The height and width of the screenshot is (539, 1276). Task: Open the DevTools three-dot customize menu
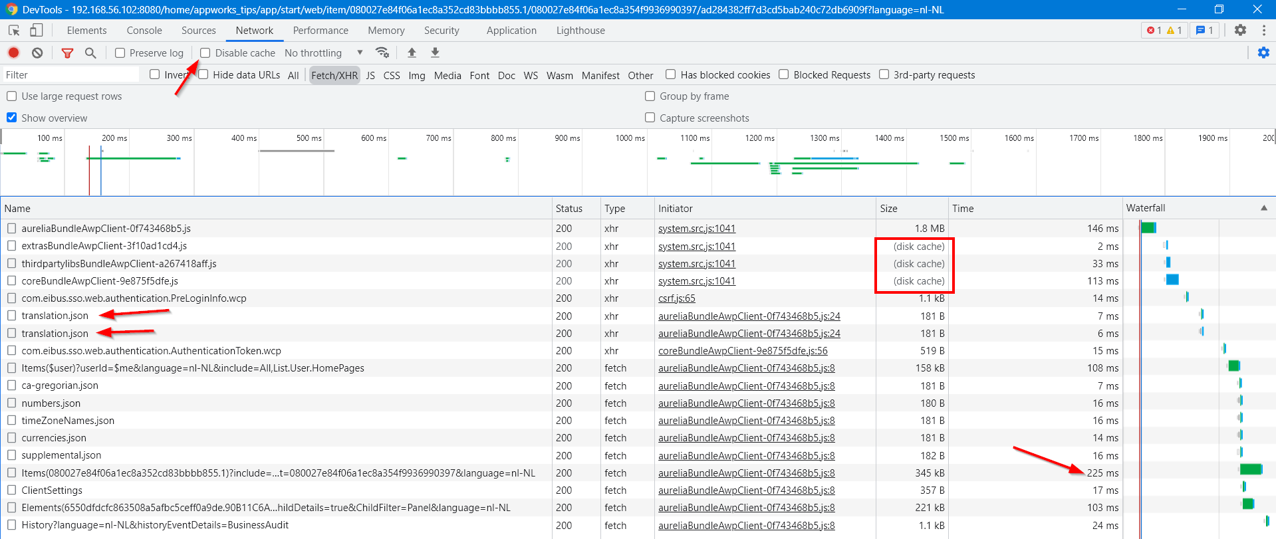1263,31
